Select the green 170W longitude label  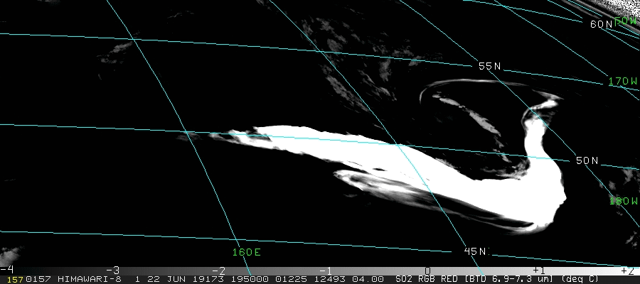(x=623, y=82)
